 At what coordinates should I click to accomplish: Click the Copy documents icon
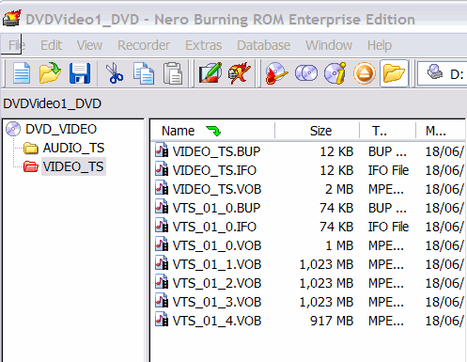click(x=144, y=73)
